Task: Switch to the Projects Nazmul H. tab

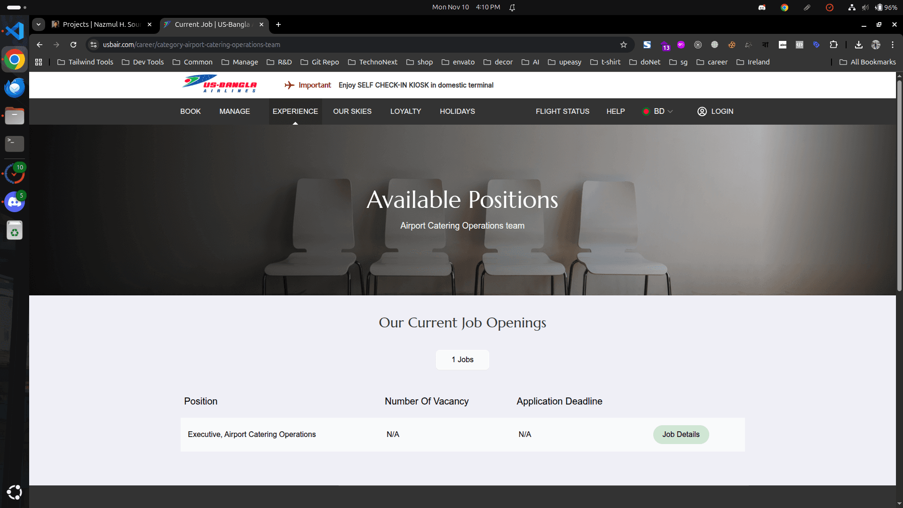Action: tap(101, 24)
